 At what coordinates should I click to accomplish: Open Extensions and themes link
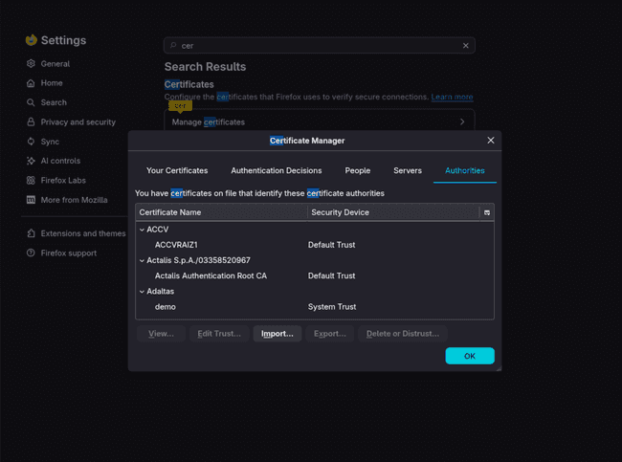point(83,233)
